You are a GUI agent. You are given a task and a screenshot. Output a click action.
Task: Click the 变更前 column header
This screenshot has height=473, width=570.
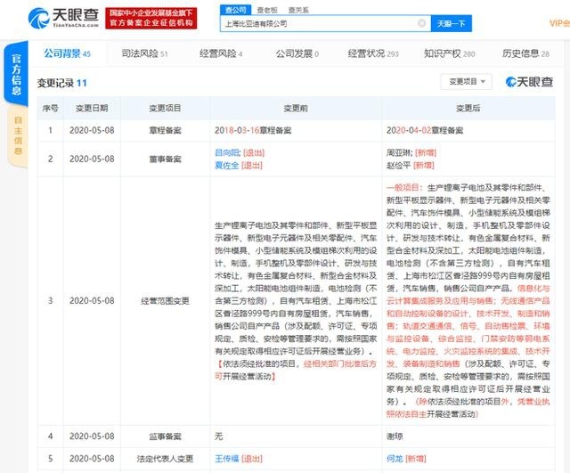(296, 108)
